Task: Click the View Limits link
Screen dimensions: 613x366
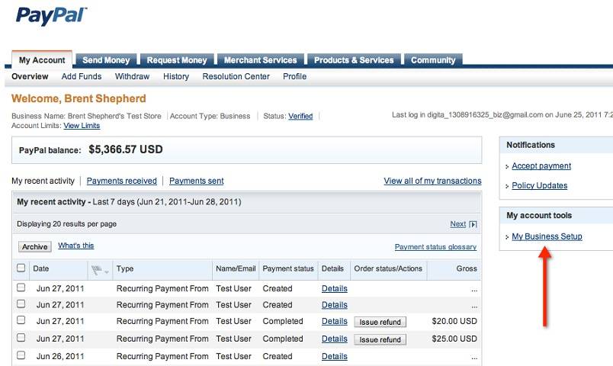Action: click(82, 126)
